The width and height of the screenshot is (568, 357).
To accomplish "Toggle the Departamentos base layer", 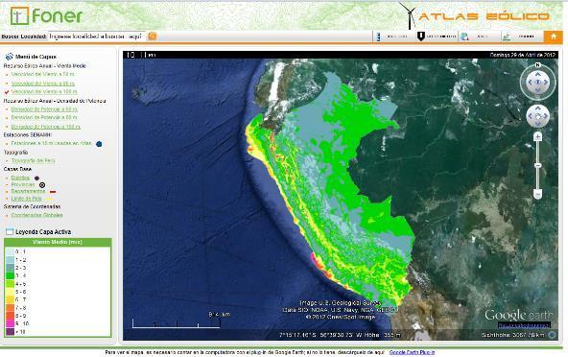I will click(28, 191).
